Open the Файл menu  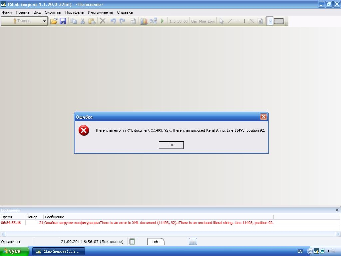pos(7,12)
